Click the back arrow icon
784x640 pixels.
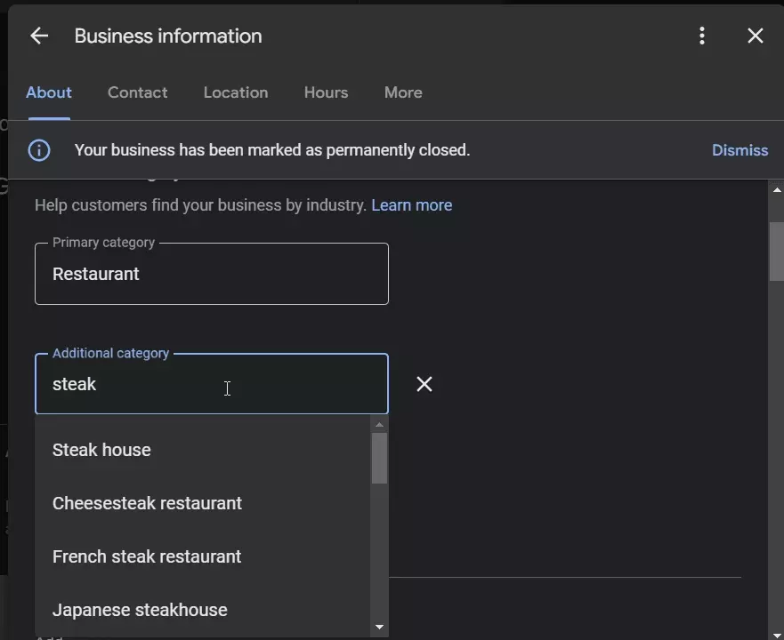point(38,36)
